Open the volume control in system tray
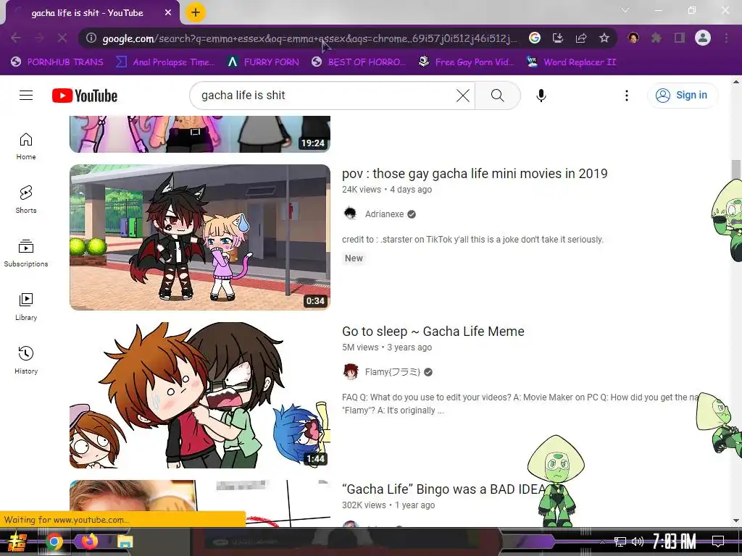Viewport: 742px width, 556px height. coord(638,542)
